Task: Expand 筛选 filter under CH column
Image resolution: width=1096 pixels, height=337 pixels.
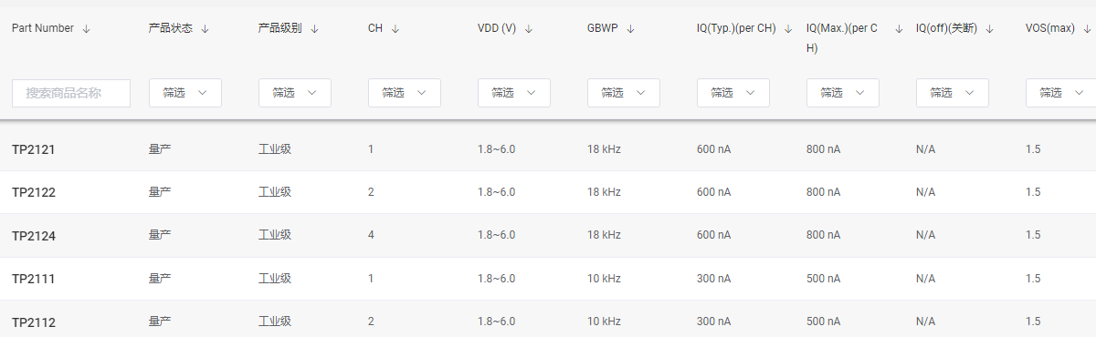Action: tap(405, 93)
